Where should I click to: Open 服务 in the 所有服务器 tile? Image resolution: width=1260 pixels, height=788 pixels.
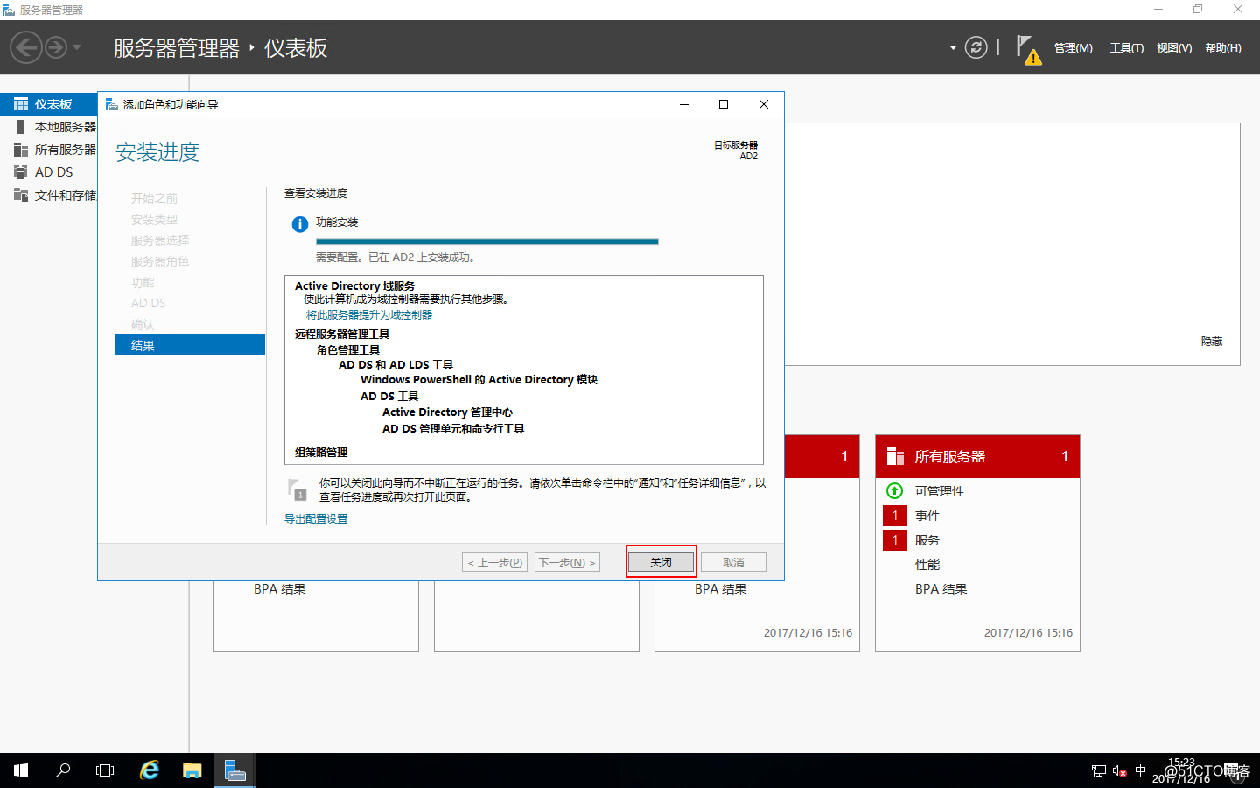pyautogui.click(x=927, y=540)
